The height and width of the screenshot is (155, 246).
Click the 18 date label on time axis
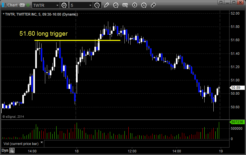point(77,151)
